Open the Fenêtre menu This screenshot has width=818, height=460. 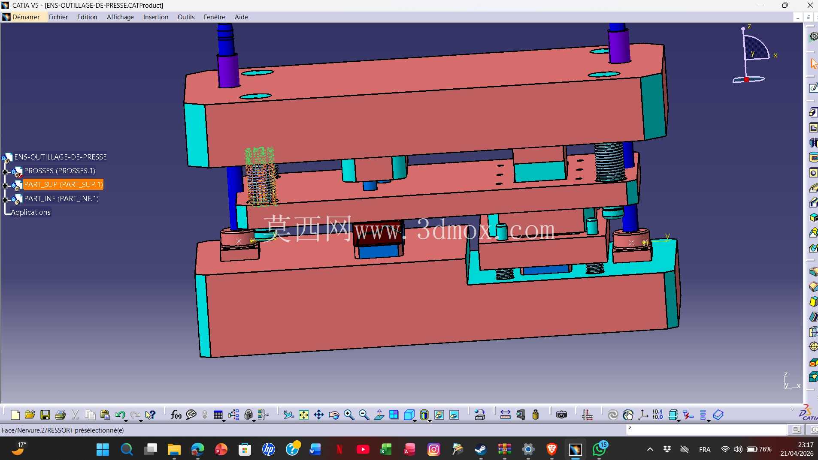pyautogui.click(x=215, y=17)
